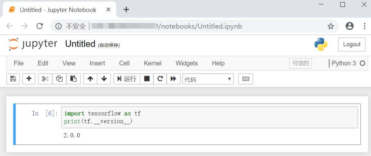Open the Widgets menu

[x=187, y=63]
